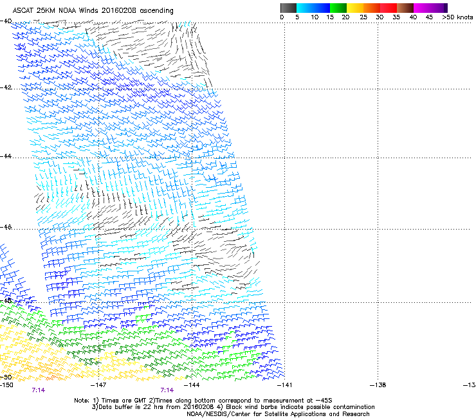Click the gray 0-5 knots legend swatch
Image resolution: width=476 pixels, height=418 pixels.
288,8
